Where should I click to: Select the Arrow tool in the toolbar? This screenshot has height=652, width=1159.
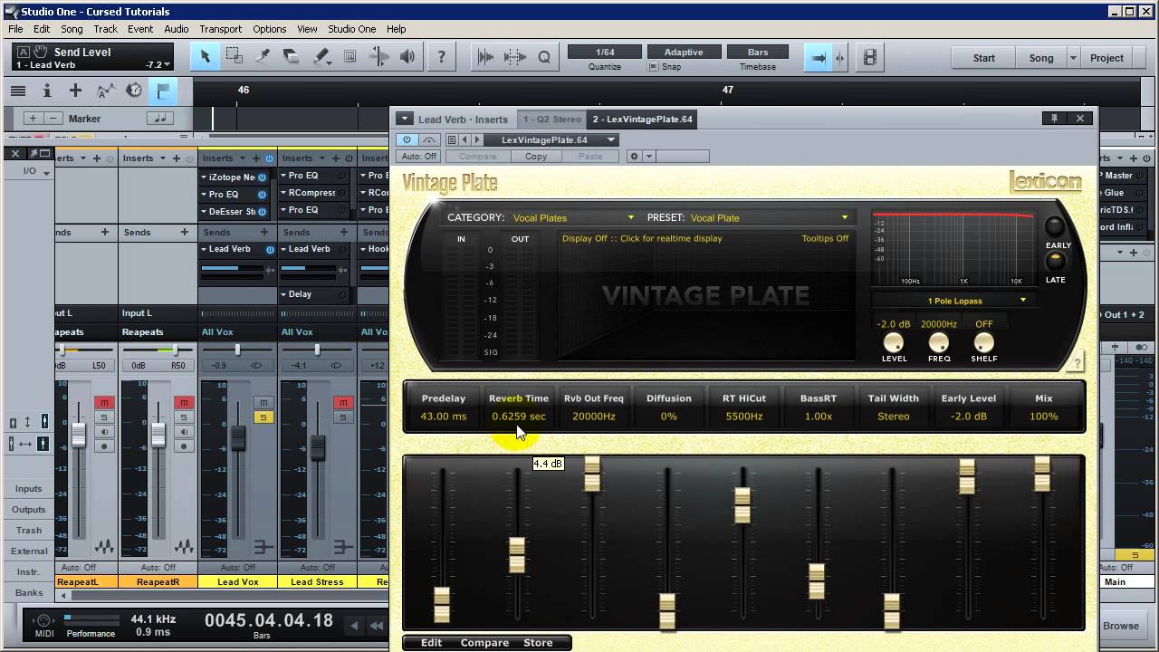[206, 57]
